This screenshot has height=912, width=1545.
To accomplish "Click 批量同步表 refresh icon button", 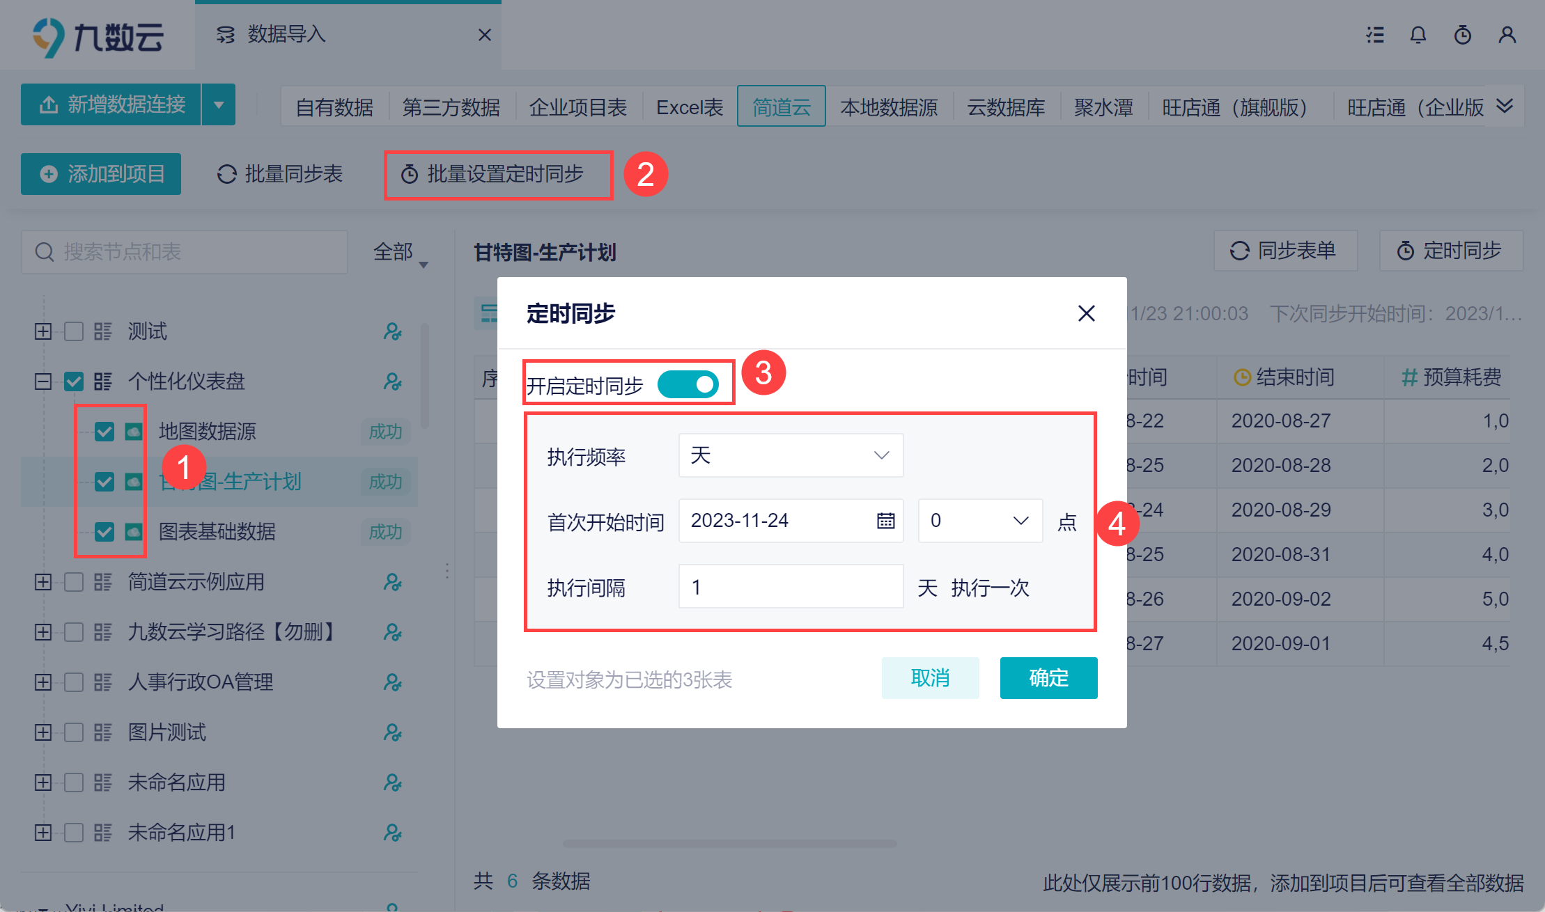I will tap(280, 174).
